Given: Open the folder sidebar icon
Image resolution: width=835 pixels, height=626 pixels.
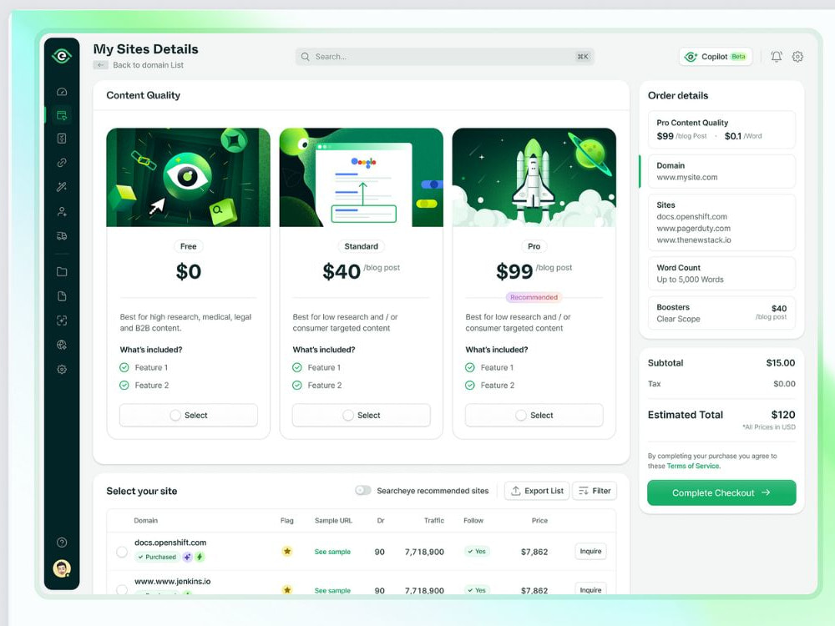Looking at the screenshot, I should click(62, 271).
